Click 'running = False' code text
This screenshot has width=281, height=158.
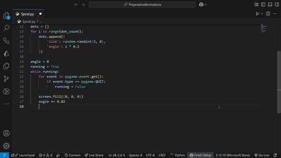click(x=70, y=87)
